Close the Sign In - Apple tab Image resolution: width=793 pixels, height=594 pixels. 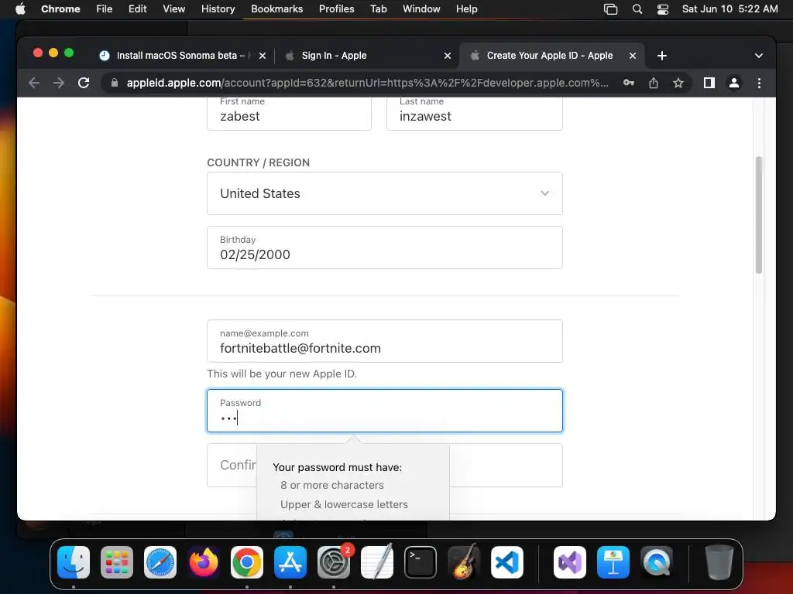(x=447, y=56)
